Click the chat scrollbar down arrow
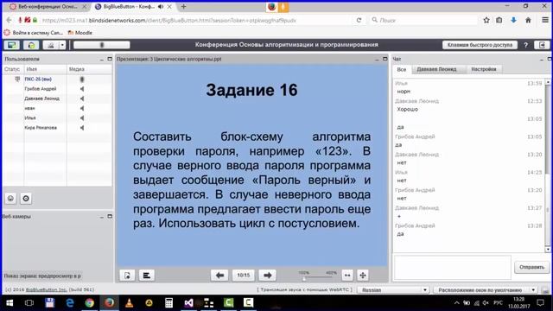The image size is (553, 311). pyautogui.click(x=548, y=250)
